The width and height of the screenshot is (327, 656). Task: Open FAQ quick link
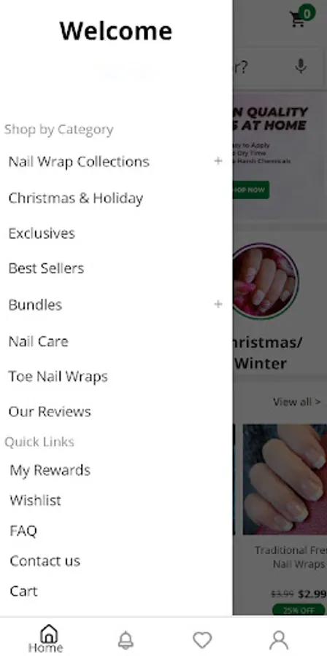[x=23, y=531]
